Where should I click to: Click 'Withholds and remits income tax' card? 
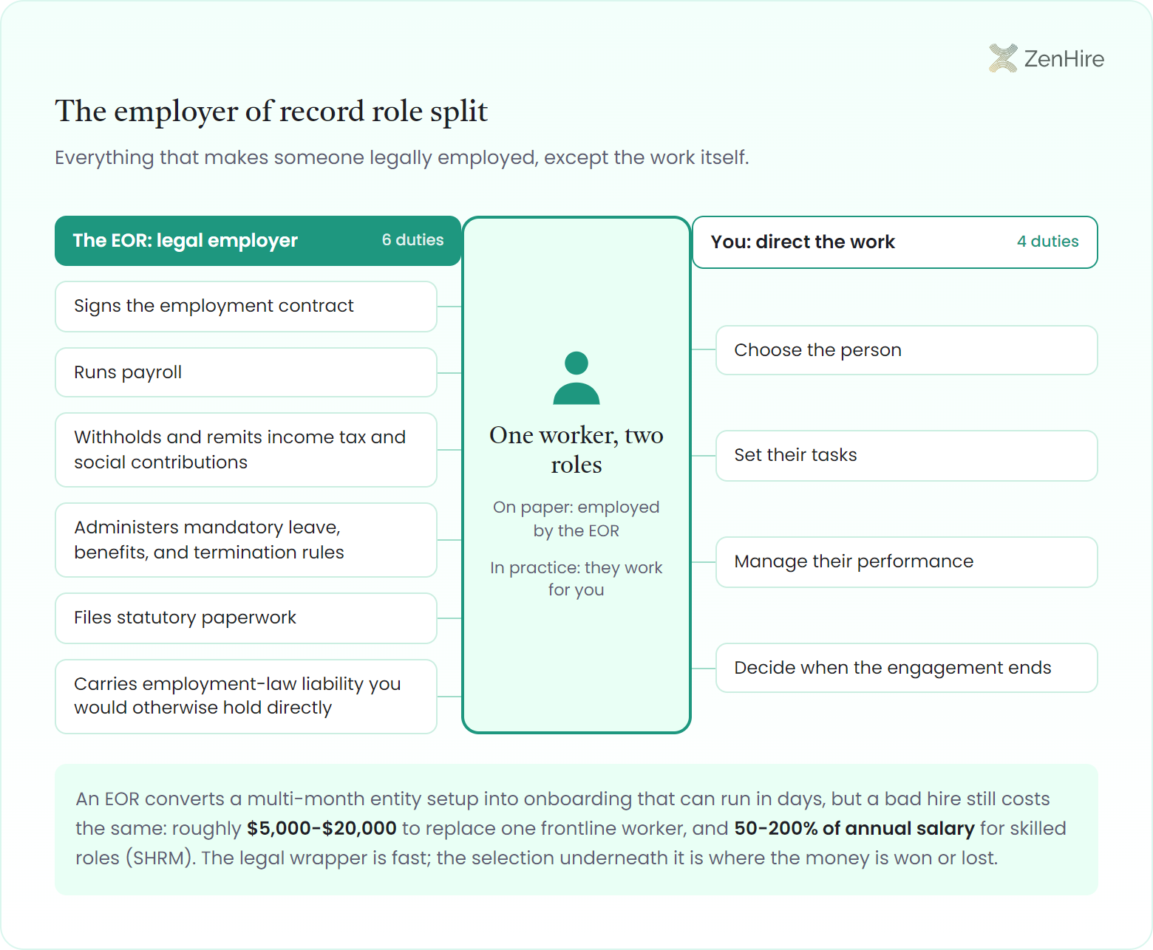click(x=246, y=450)
